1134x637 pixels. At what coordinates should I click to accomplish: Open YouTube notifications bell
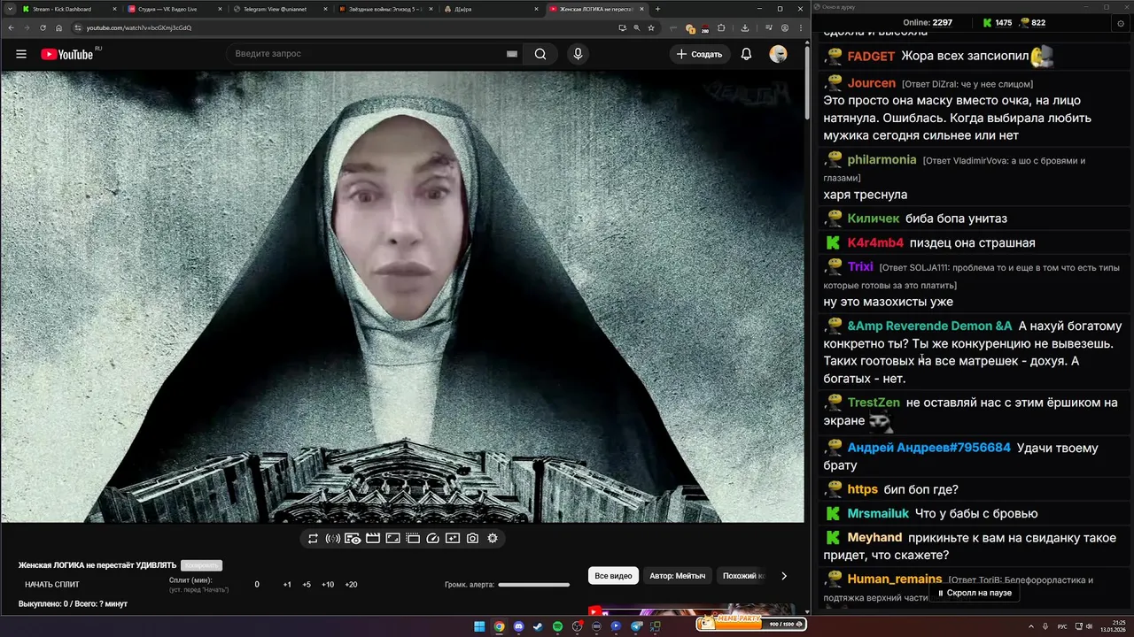click(x=746, y=54)
